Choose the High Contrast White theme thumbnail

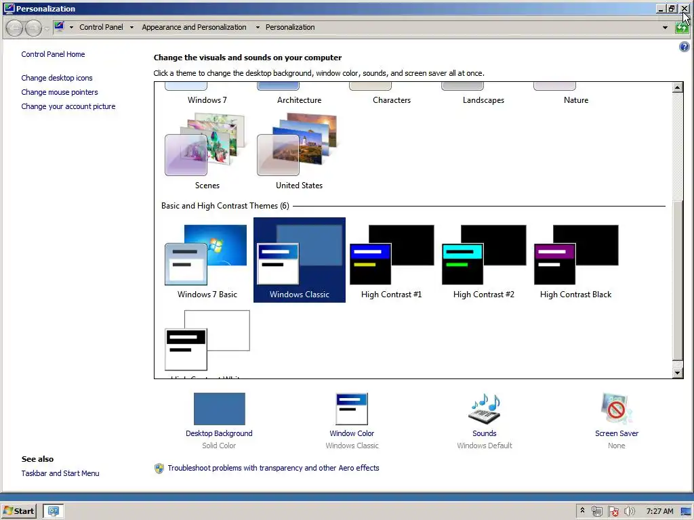[207, 341]
